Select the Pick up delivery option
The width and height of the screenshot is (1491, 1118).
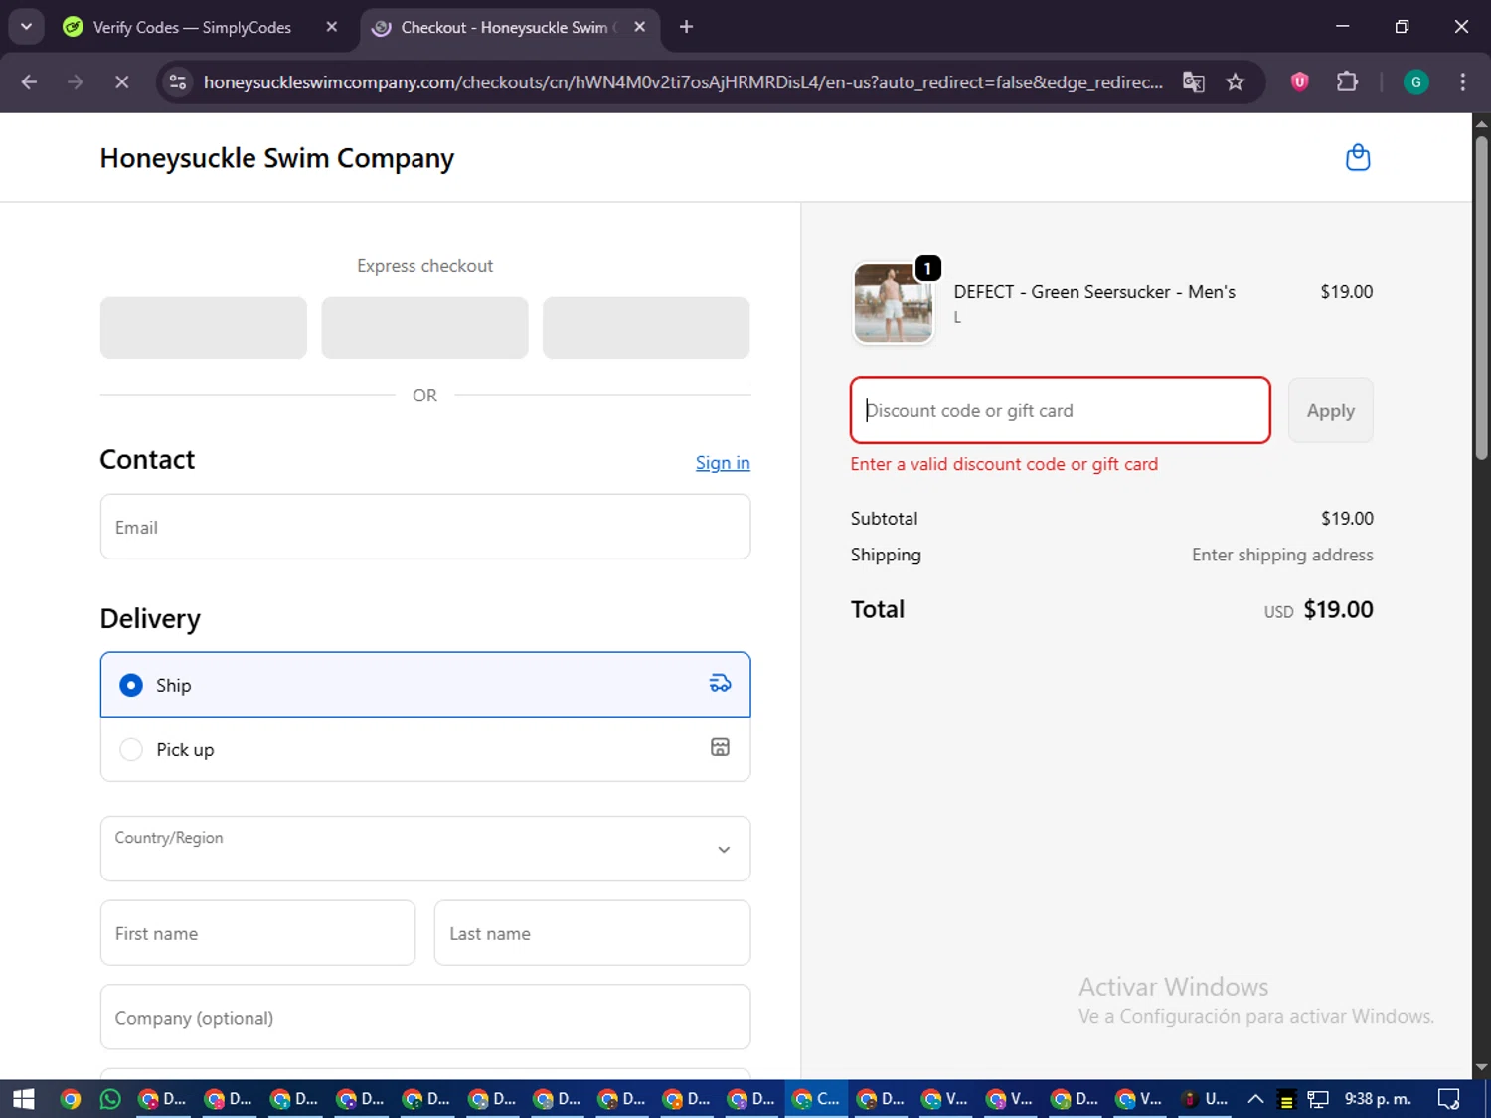pyautogui.click(x=131, y=749)
